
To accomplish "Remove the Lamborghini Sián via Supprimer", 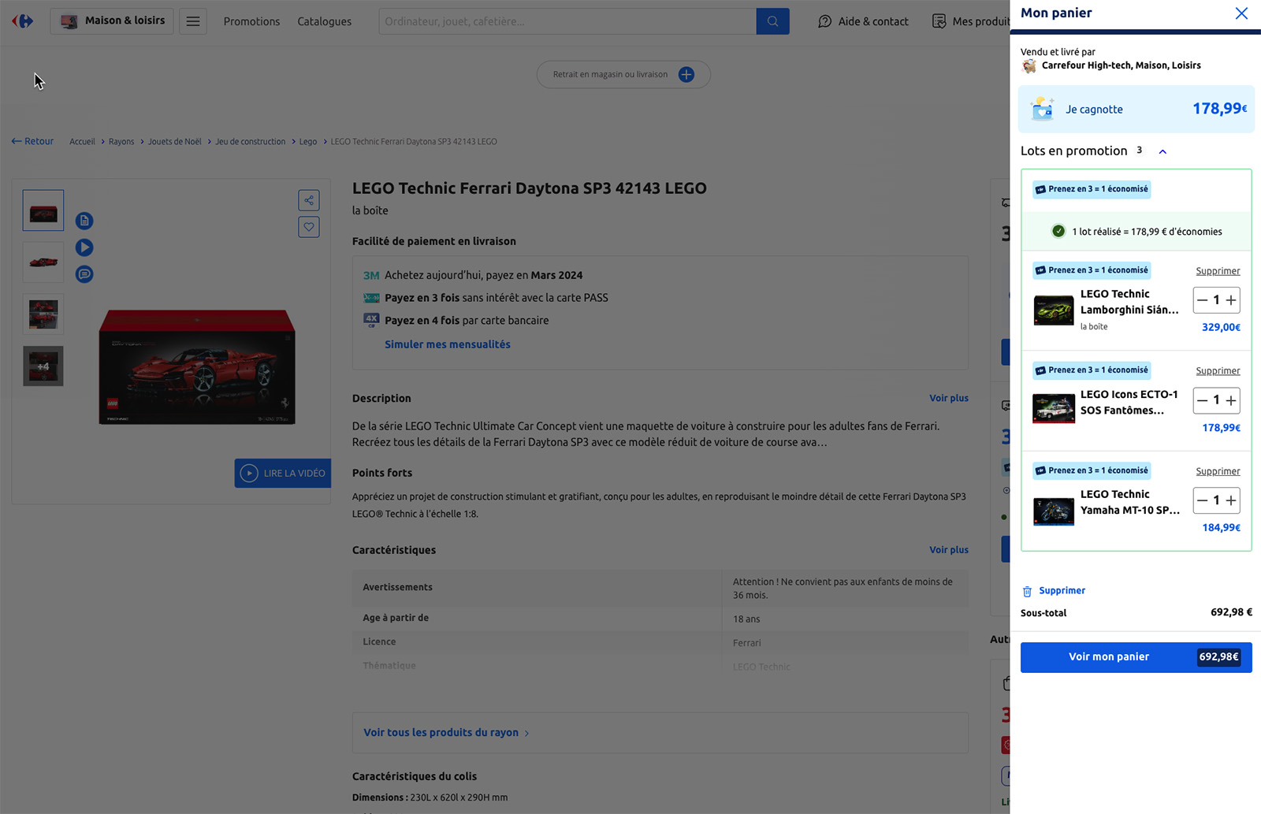I will [1218, 271].
